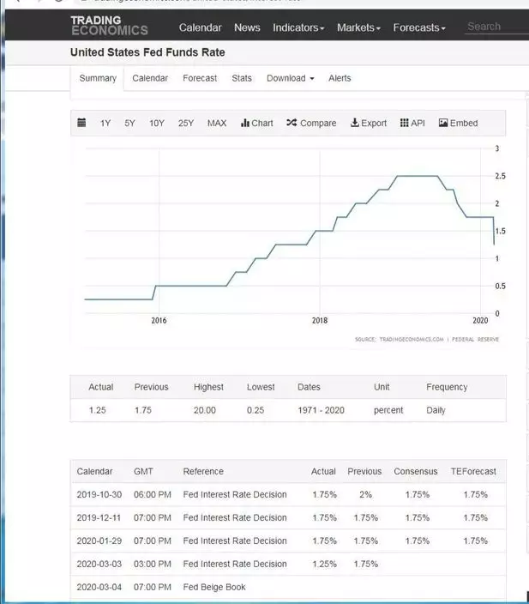Click the Compare shuffle icon
The image size is (529, 604).
(292, 123)
